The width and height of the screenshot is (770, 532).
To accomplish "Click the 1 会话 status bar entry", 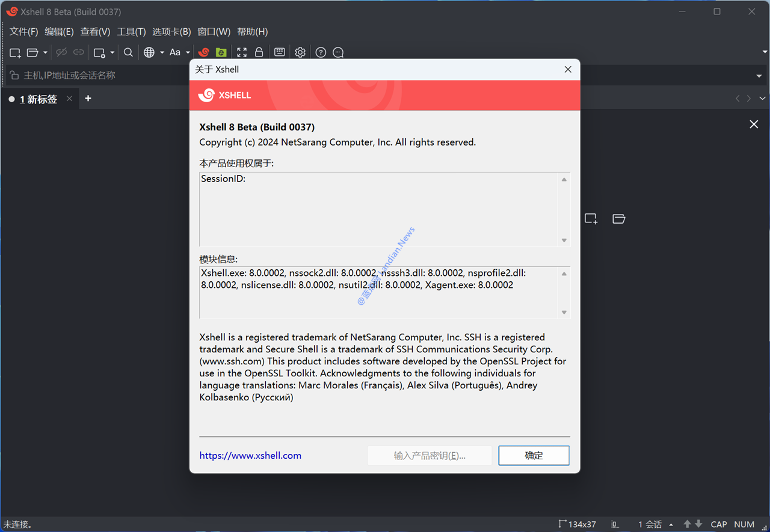I will point(650,524).
